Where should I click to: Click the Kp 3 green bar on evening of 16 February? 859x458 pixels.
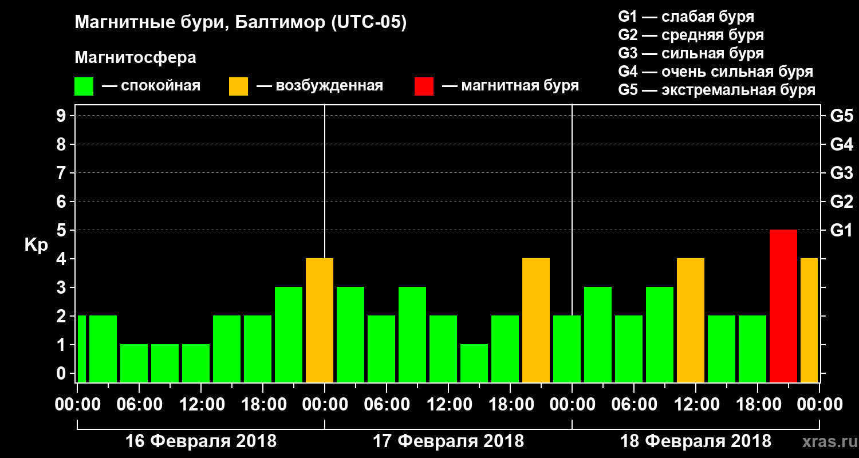click(289, 335)
